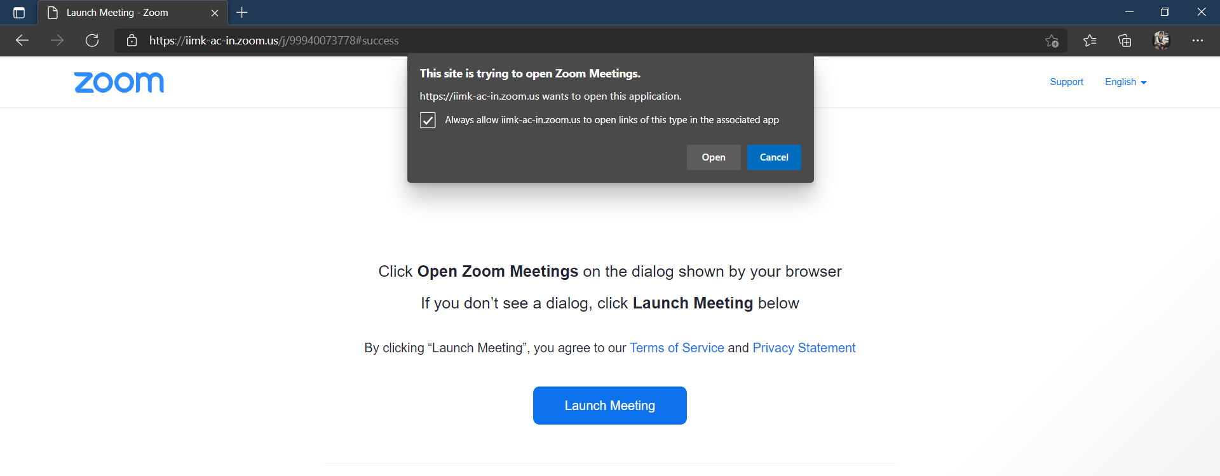
Task: Open the English language dropdown
Action: coord(1125,81)
